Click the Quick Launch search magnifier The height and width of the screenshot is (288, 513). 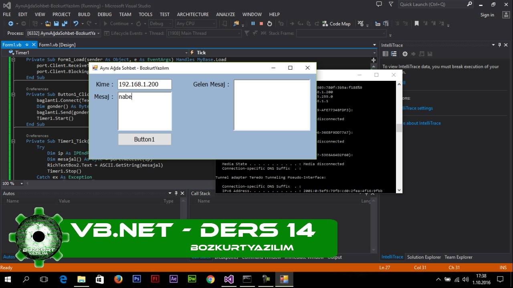coord(470,4)
